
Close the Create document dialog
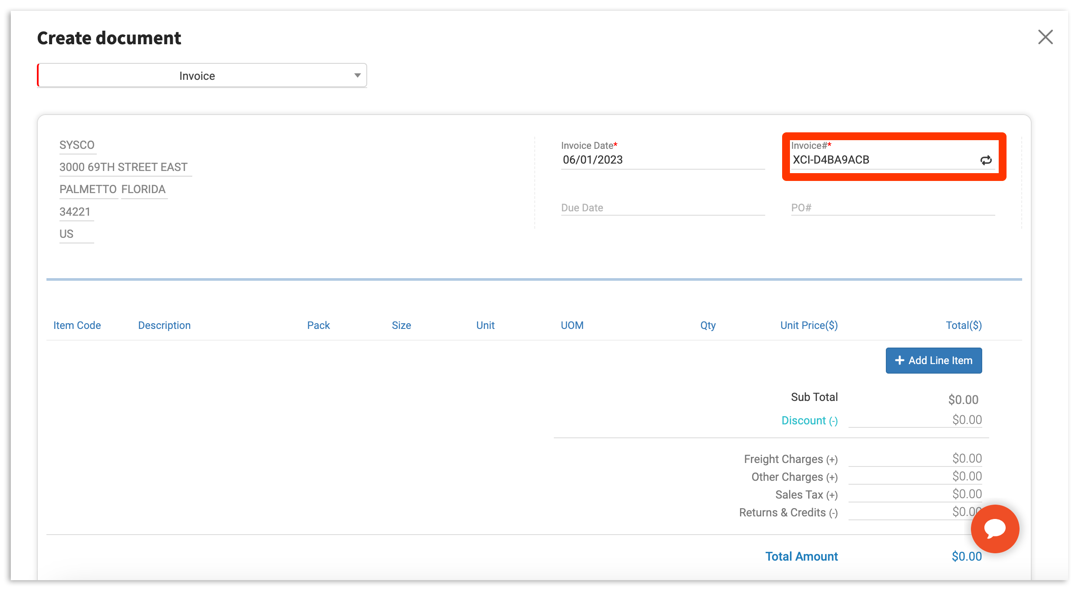(x=1045, y=37)
